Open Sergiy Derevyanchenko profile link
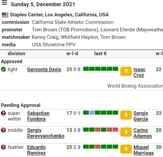The height and width of the screenshot is (157, 163). coord(46,133)
